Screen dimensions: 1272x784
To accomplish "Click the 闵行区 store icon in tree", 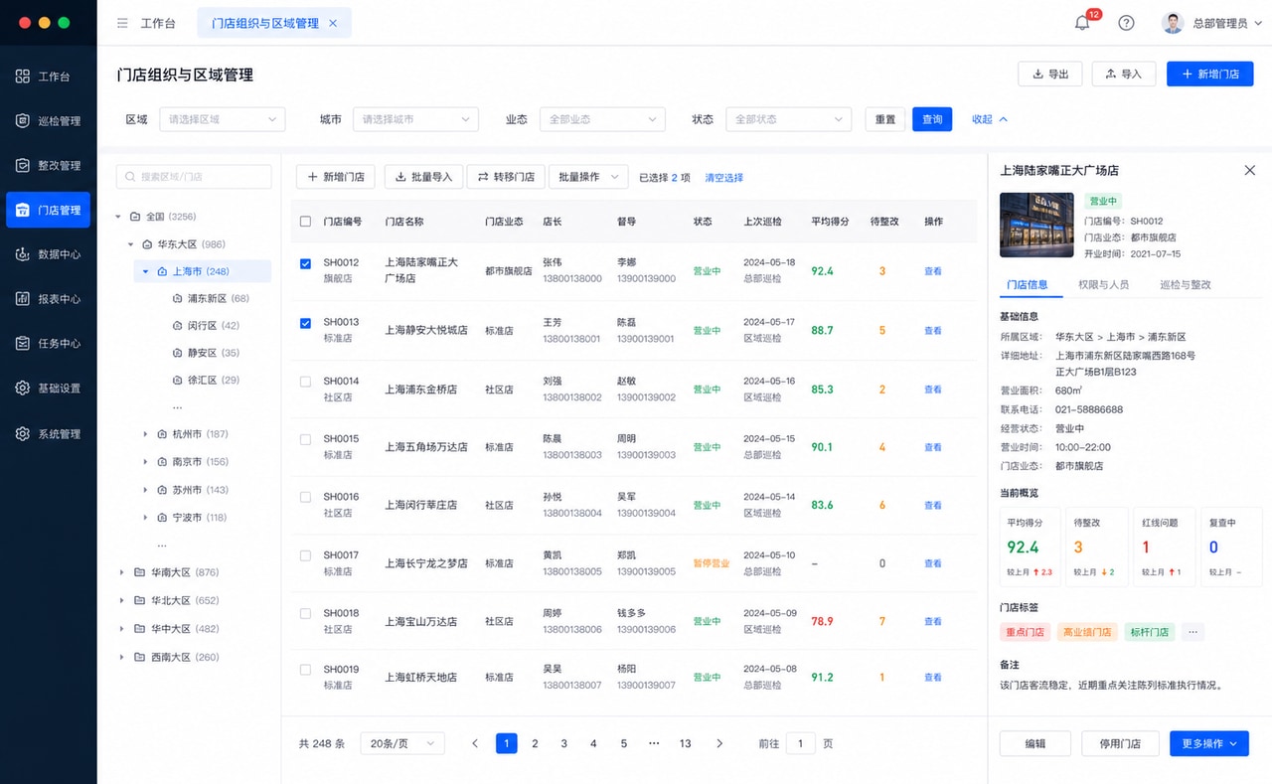I will click(178, 326).
